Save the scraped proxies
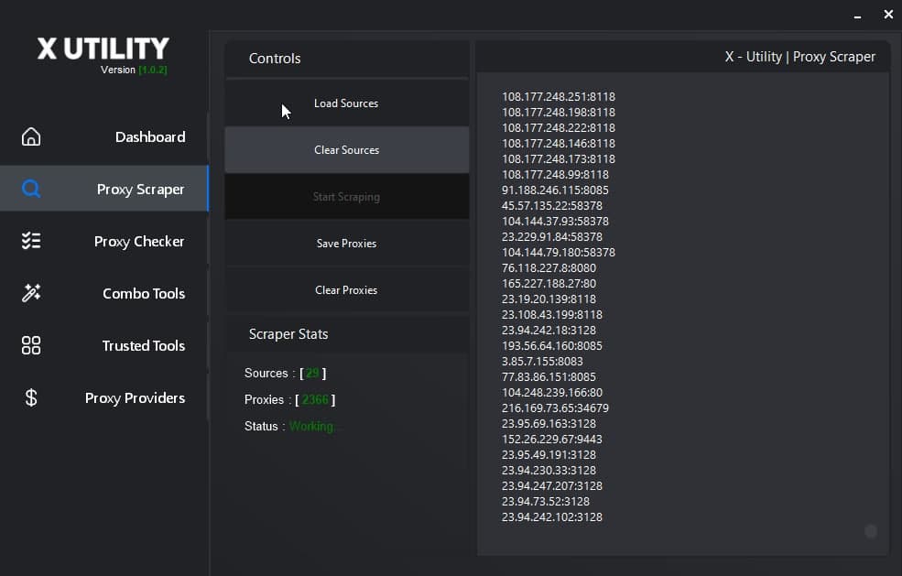Screen dimensions: 902x576 tap(346, 243)
